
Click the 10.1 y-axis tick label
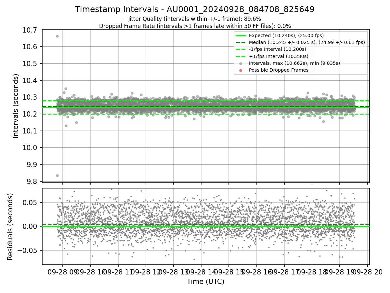point(31,131)
